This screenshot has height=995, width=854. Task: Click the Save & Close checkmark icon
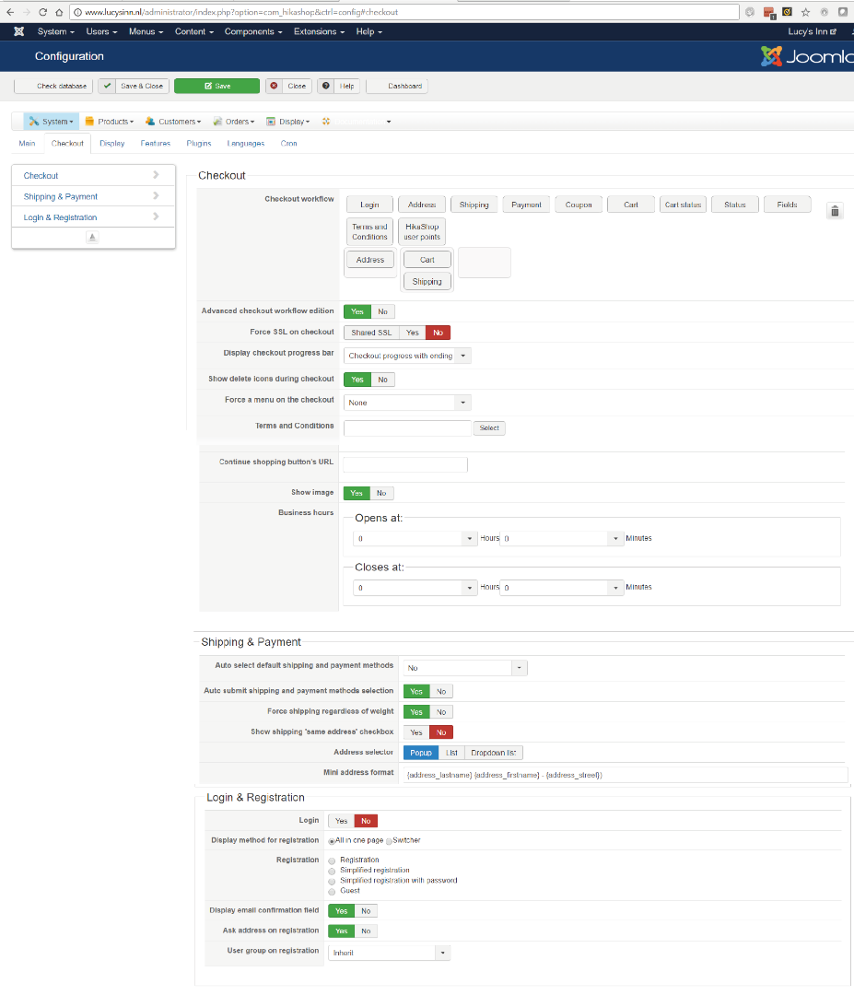107,86
